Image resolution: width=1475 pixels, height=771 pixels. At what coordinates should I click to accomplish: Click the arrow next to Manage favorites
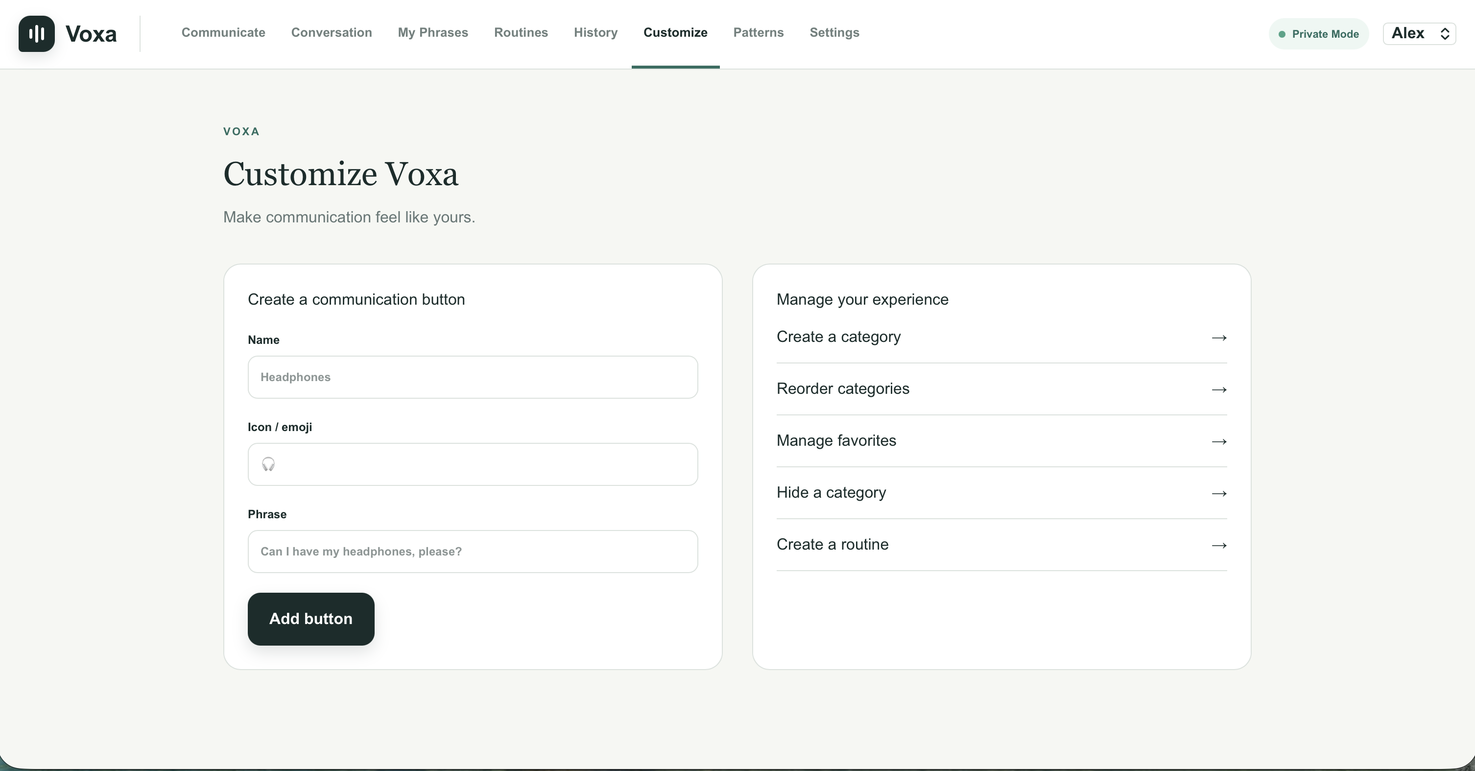pyautogui.click(x=1219, y=442)
